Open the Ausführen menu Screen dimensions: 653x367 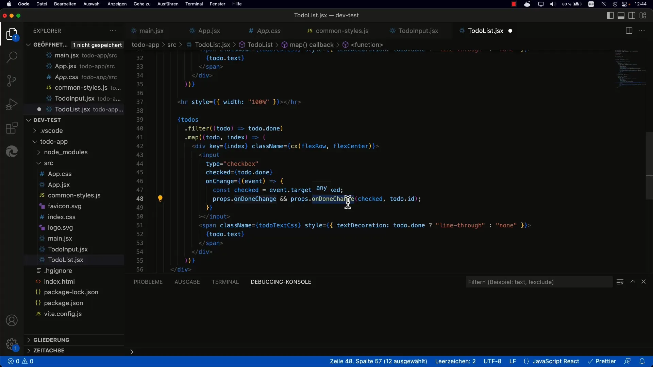point(168,4)
